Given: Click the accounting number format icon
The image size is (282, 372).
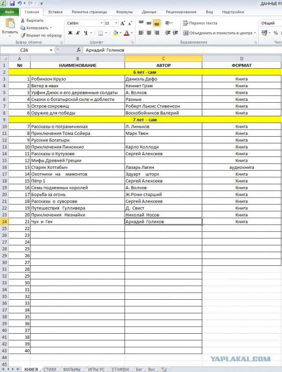Looking at the screenshot, I should point(264,33).
